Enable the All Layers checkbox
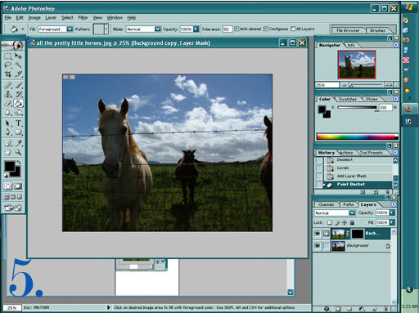 [x=293, y=29]
